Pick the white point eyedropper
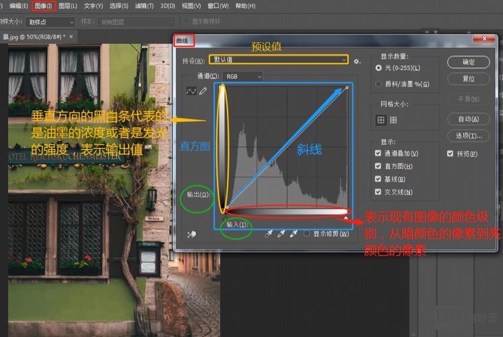Screen dimensions: 503x337 pyautogui.click(x=294, y=233)
